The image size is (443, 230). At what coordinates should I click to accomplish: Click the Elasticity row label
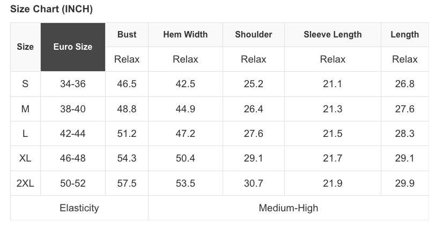pyautogui.click(x=79, y=208)
